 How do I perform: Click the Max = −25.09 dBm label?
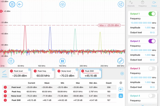pyautogui.click(x=109, y=25)
